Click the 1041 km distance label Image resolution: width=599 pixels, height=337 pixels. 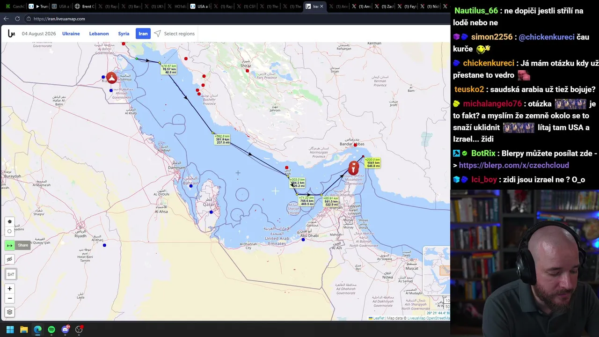[x=373, y=163]
